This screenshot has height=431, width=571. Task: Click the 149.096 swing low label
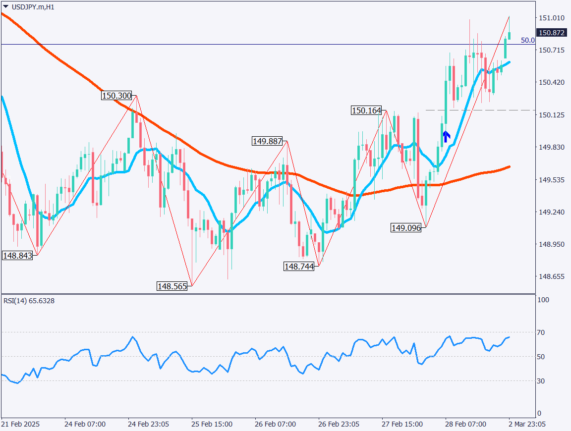[x=406, y=228]
